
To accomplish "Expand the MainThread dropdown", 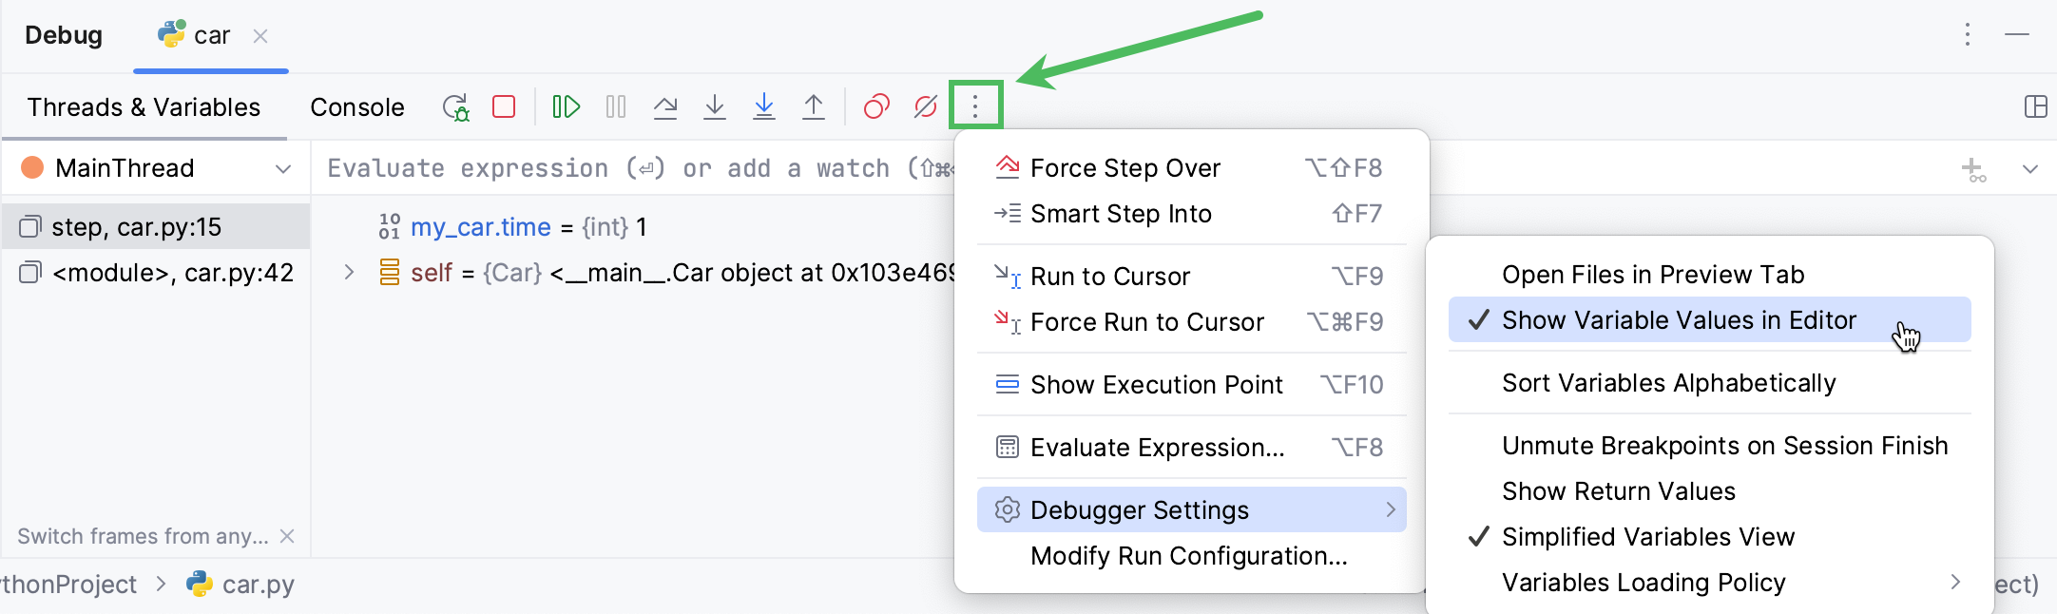I will [x=282, y=169].
